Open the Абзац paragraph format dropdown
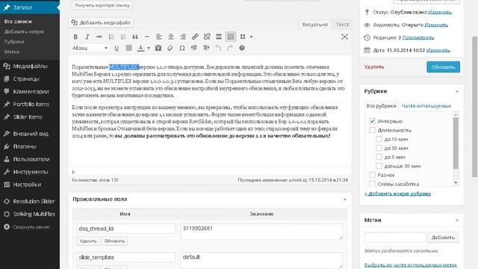The height and width of the screenshot is (269, 478). pos(90,48)
